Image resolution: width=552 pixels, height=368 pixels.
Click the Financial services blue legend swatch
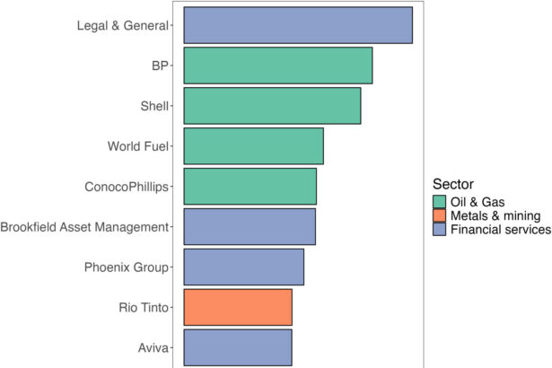[x=440, y=231]
